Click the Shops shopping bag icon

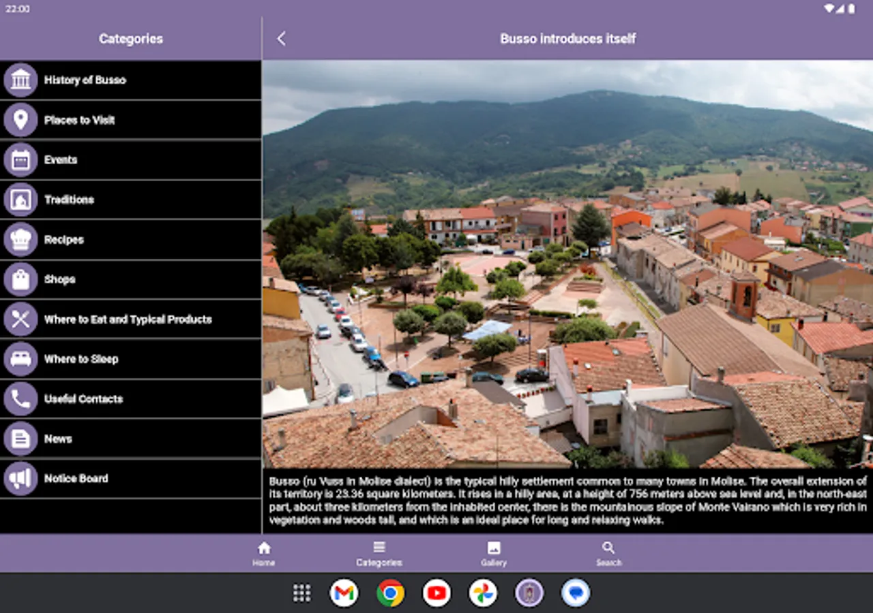pos(20,279)
